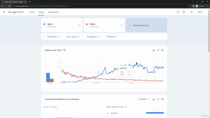The image size is (210, 118).
Task: Open the Subregion dropdown
Action: (x=144, y=99)
